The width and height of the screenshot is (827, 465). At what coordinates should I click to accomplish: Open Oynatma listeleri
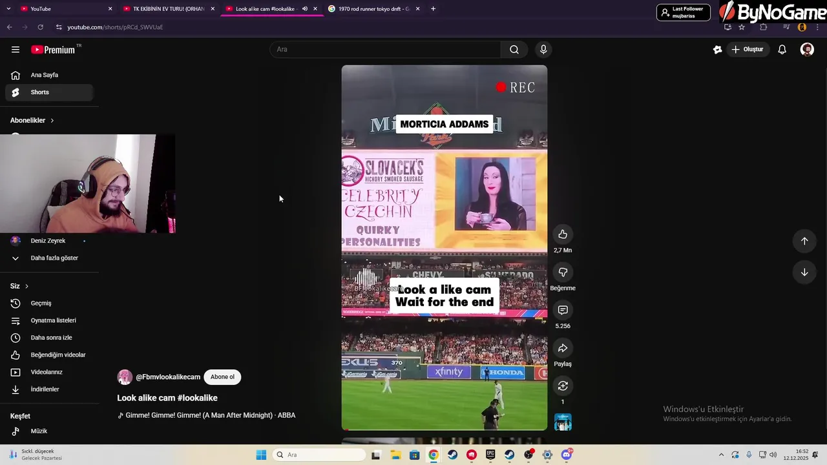point(50,321)
